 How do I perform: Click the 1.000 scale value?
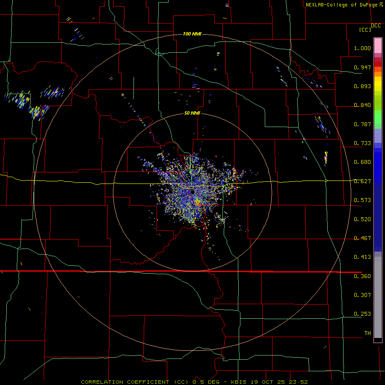tap(362, 48)
